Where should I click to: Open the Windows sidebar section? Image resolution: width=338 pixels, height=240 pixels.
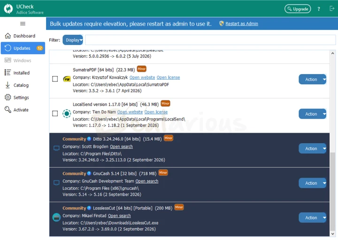23,60
